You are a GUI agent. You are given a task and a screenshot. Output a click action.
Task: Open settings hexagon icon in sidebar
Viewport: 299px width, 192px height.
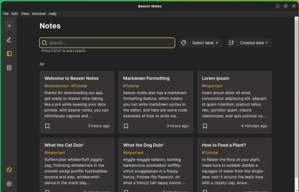[x=9, y=184]
